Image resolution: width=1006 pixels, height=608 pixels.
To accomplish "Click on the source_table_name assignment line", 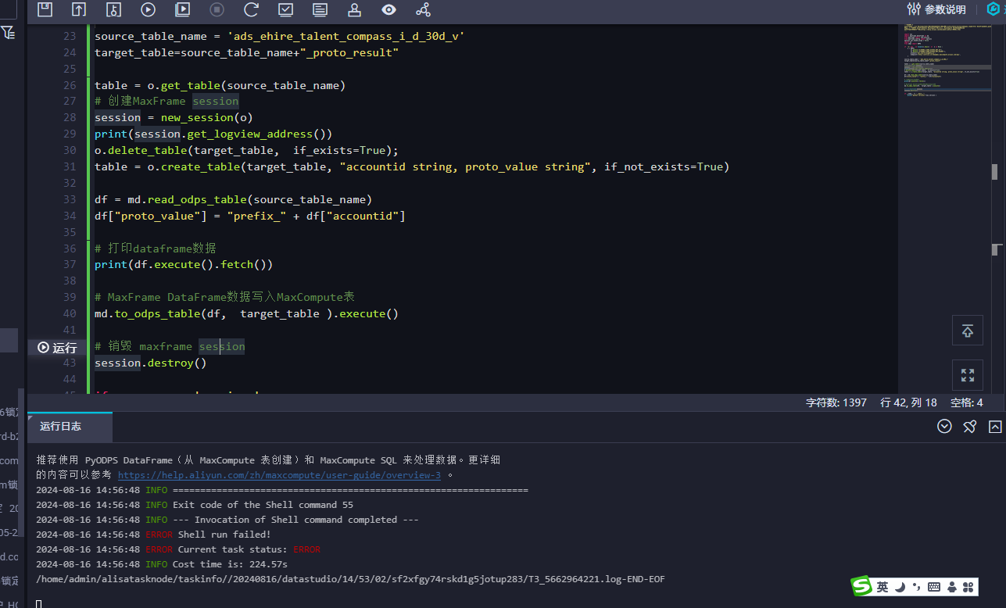I will click(279, 36).
